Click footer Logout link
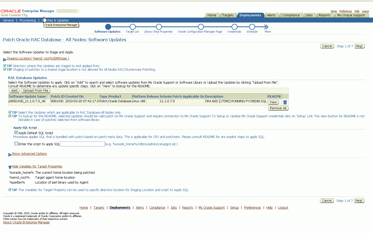373x233 pixels. coord(283,208)
